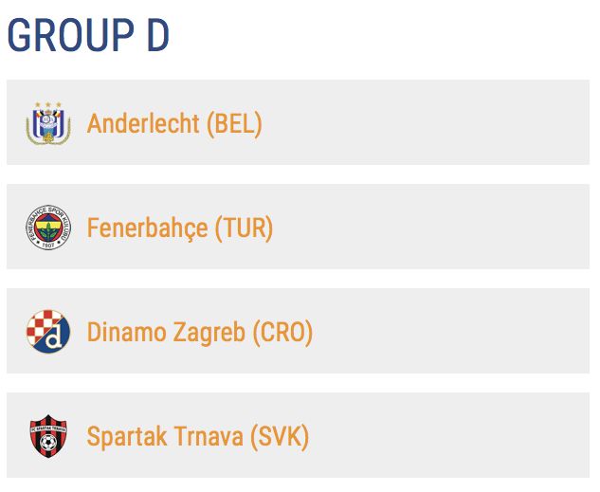The height and width of the screenshot is (492, 600).
Task: Click the Anderlecht club crest
Action: 47,123
